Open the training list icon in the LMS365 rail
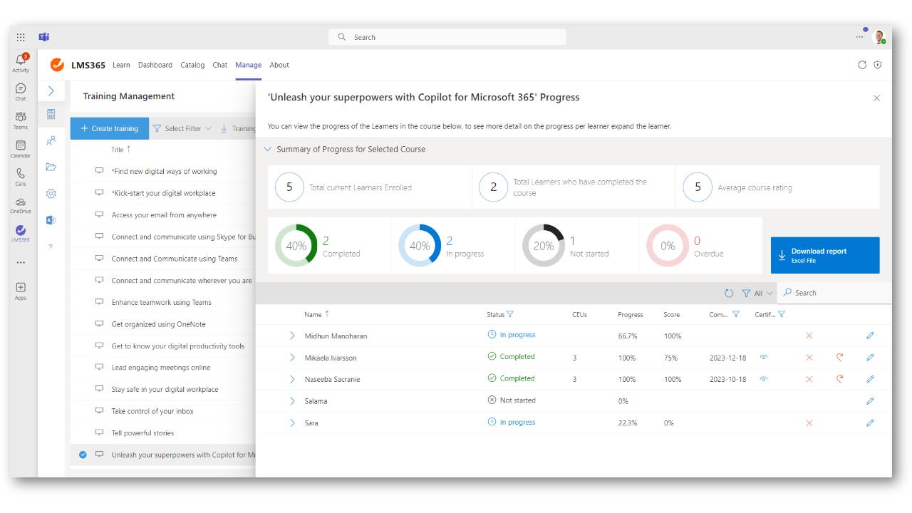The image size is (912, 513). point(51,114)
